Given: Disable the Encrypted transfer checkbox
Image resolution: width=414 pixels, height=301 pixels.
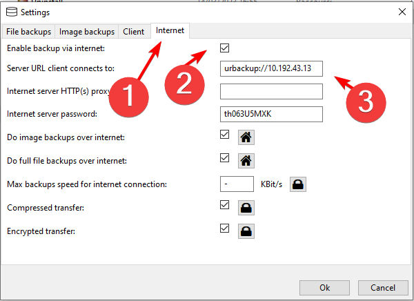Looking at the screenshot, I should 224,228.
